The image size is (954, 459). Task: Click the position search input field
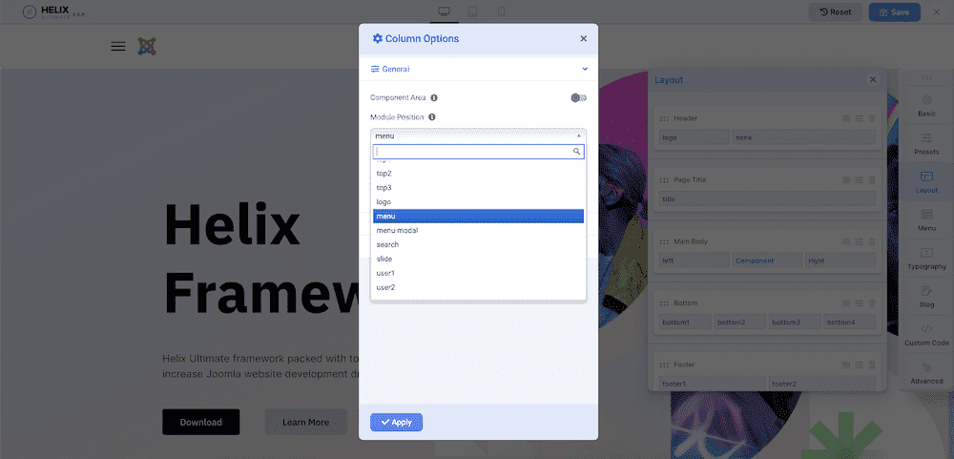click(478, 152)
